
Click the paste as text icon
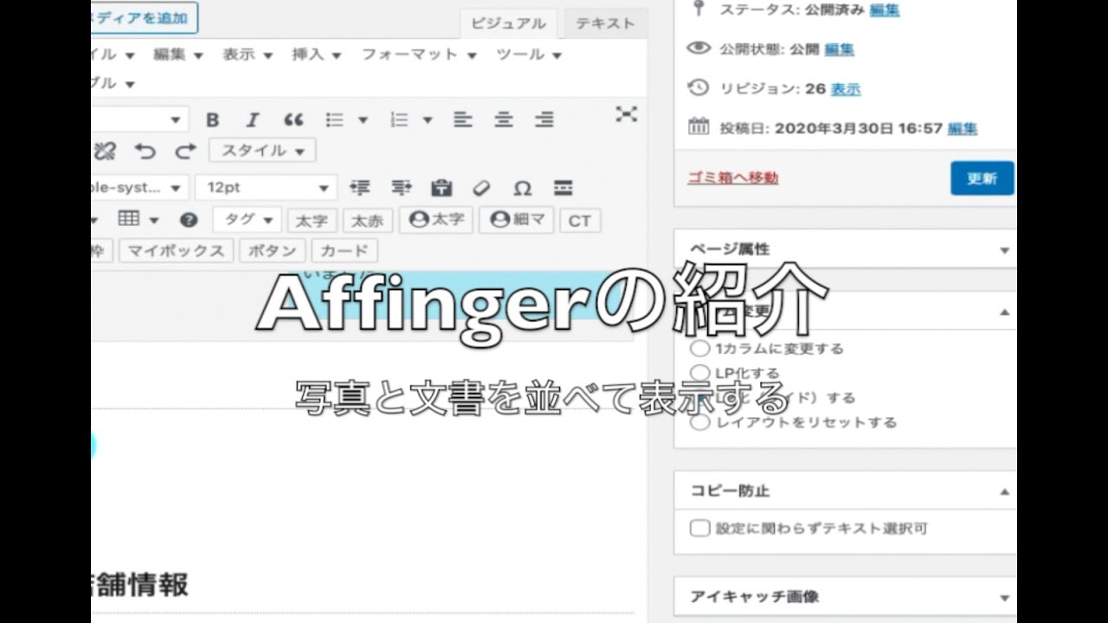click(441, 188)
